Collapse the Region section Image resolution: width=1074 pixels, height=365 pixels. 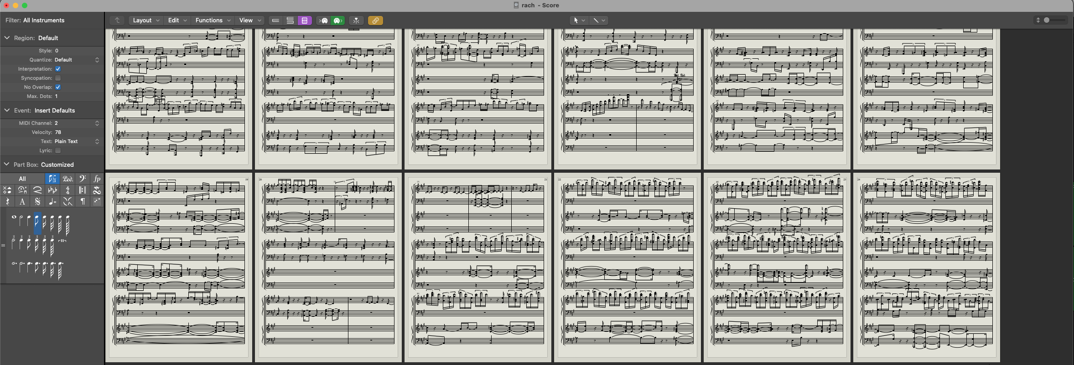7,38
